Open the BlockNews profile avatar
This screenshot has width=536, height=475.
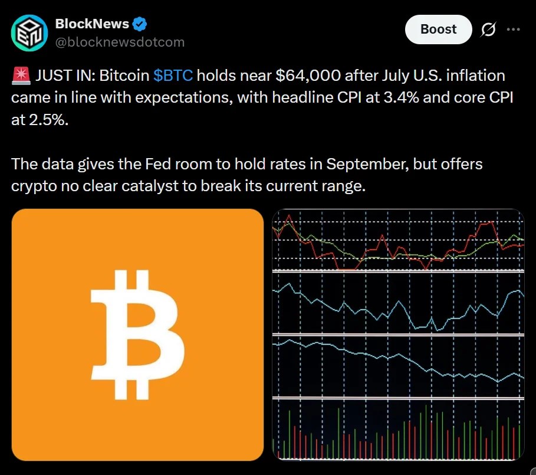tap(29, 33)
